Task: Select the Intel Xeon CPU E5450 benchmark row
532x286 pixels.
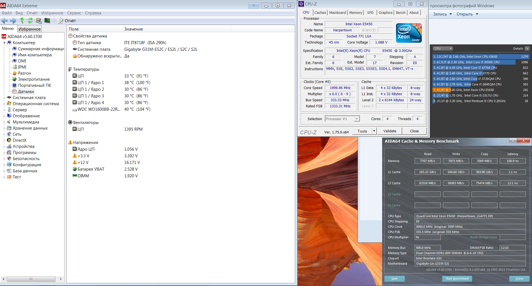Action: point(481,90)
